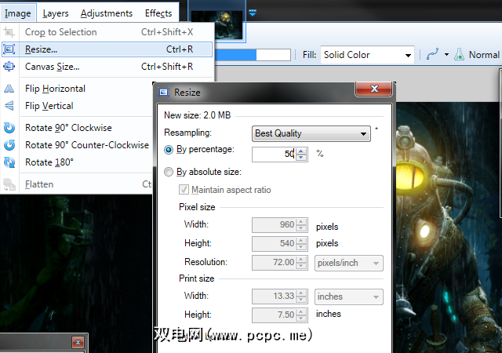Image resolution: width=502 pixels, height=353 pixels.
Task: Click the Crop to Selection icon
Action: click(x=9, y=32)
